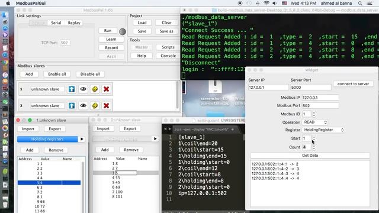Open the Apple menu

point(8,3)
